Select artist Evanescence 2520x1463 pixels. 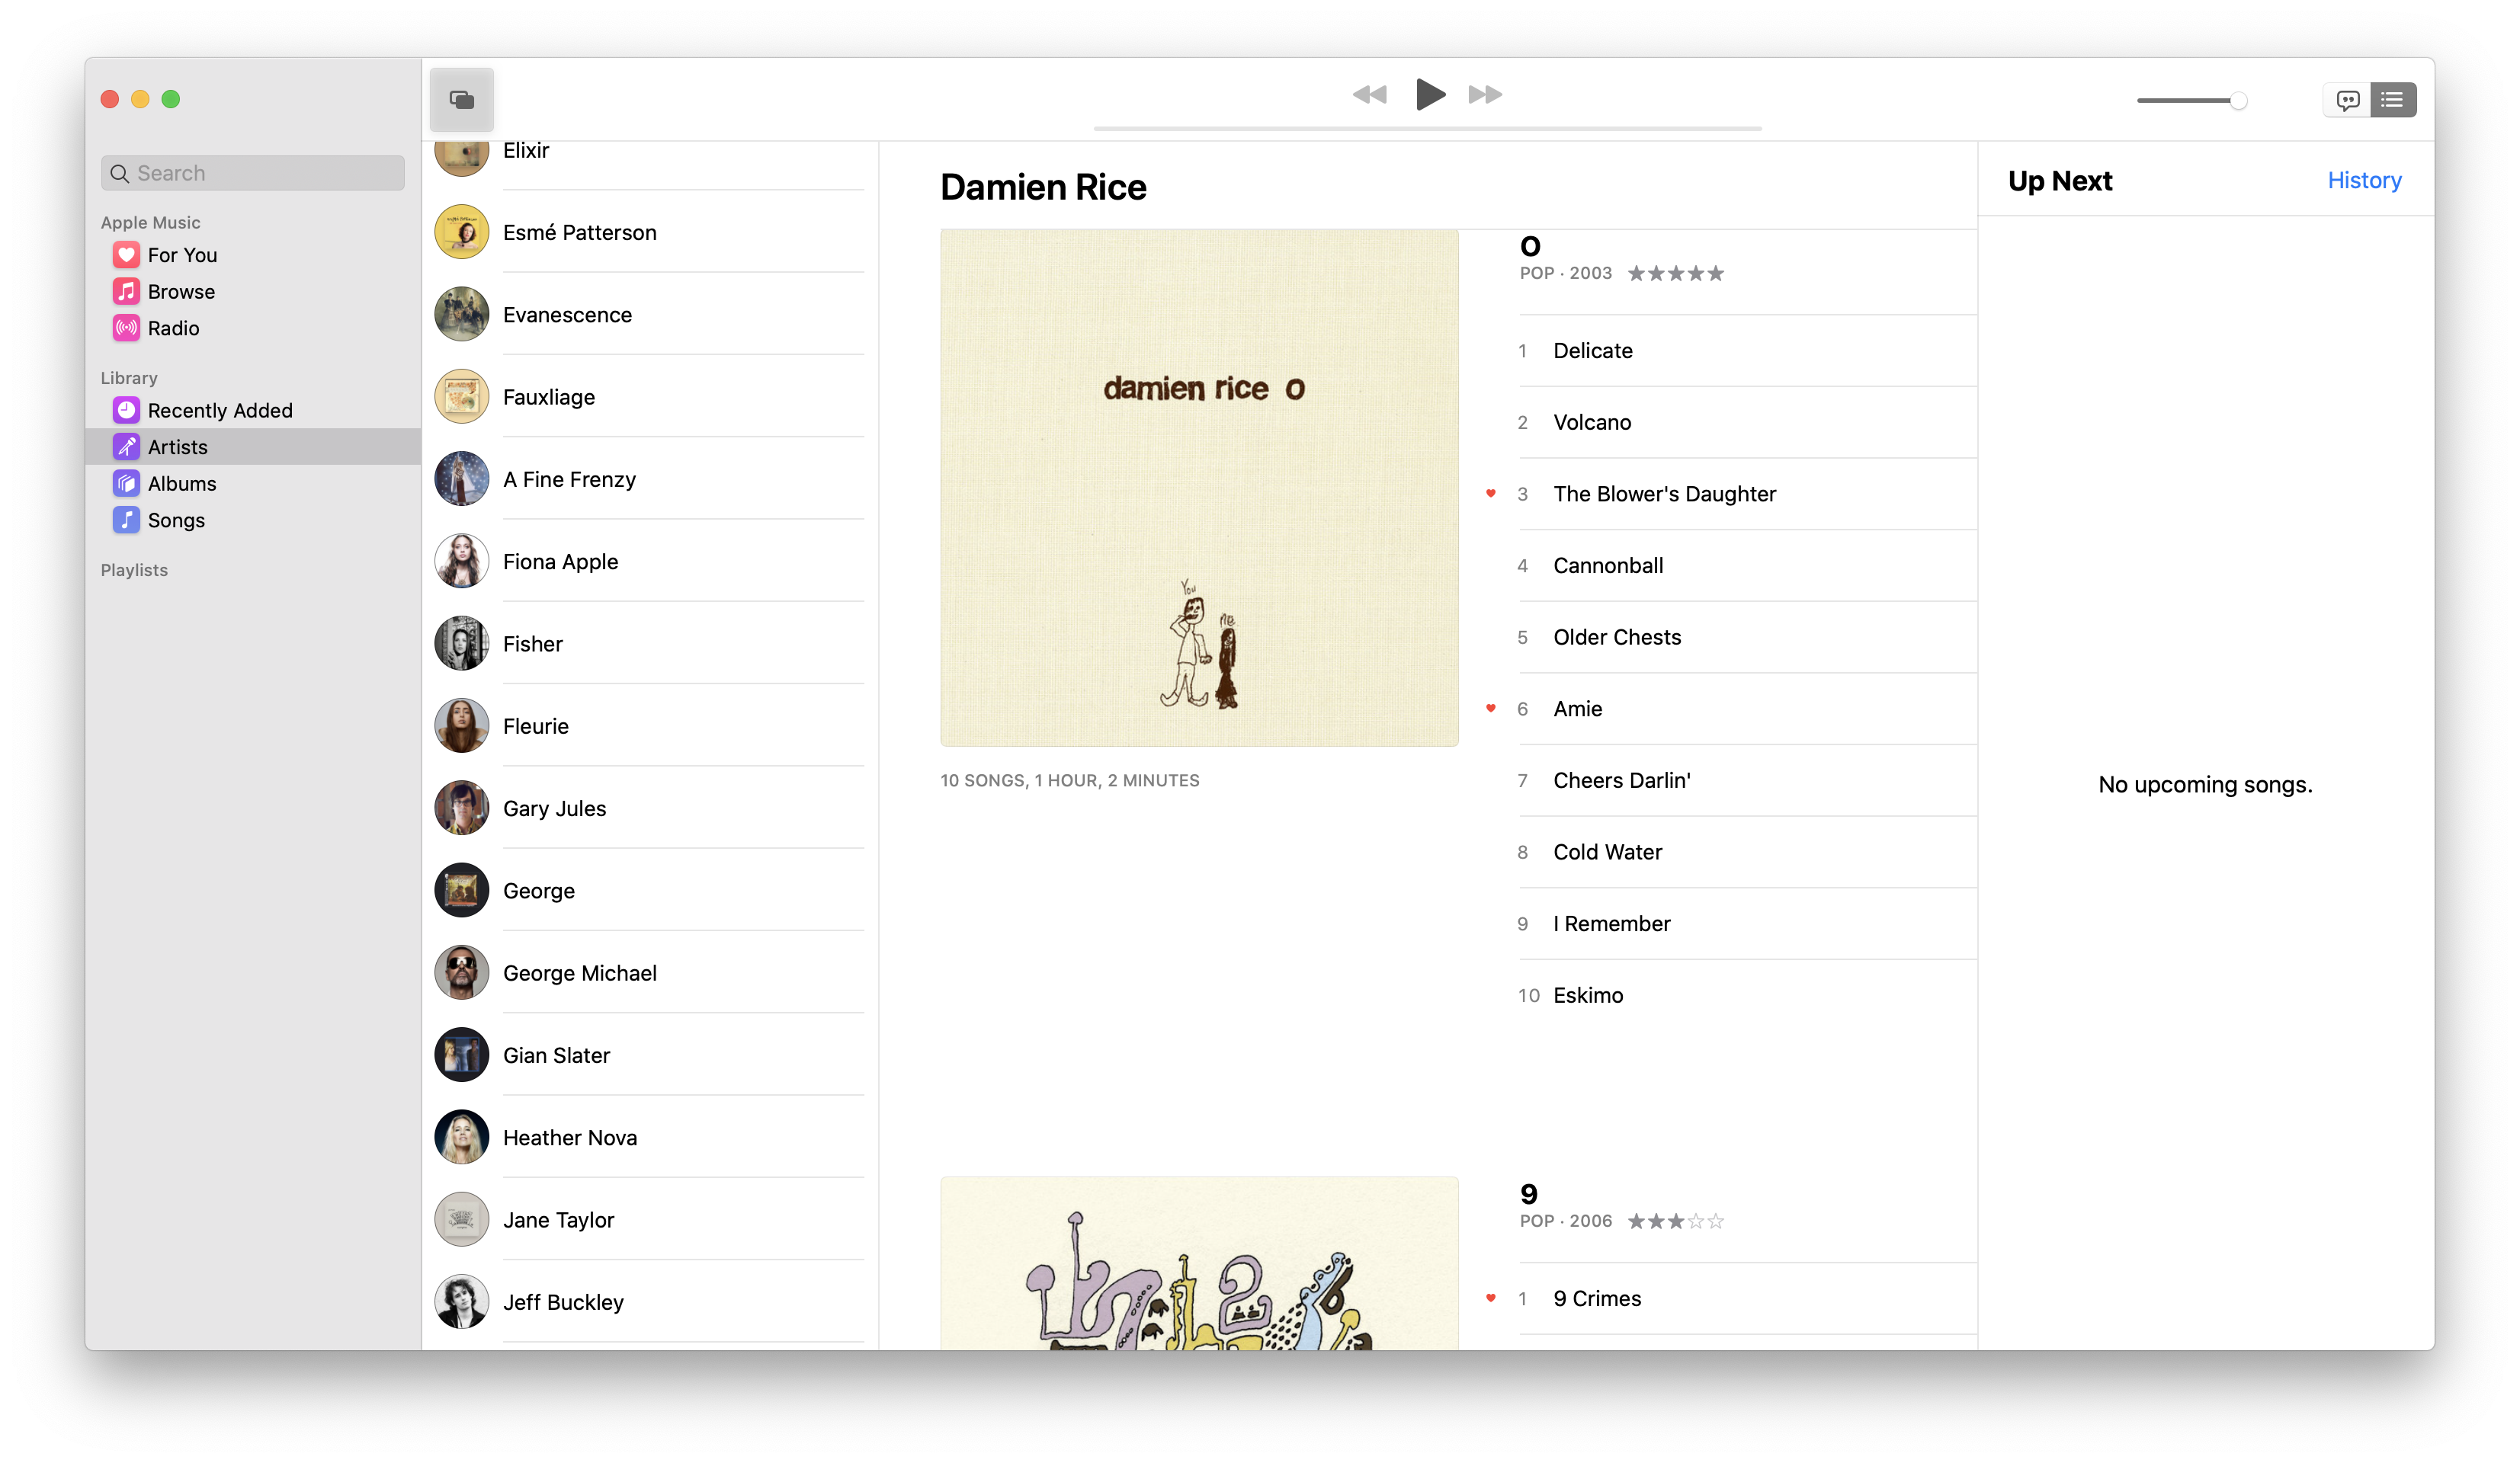click(x=649, y=315)
